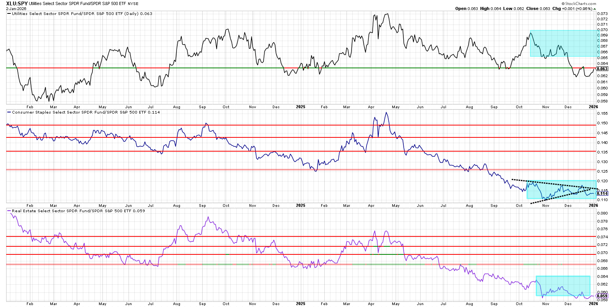614x307 pixels.
Task: Click the 0.058 axis label, Utilities panel
Action: 602,101
